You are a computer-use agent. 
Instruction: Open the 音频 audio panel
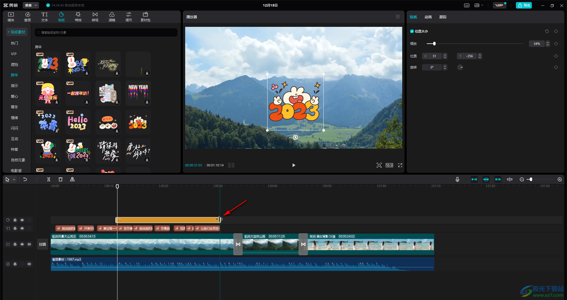pyautogui.click(x=27, y=17)
